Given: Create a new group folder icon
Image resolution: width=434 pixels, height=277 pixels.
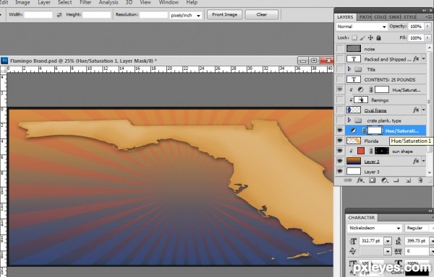Looking at the screenshot, I should click(396, 180).
